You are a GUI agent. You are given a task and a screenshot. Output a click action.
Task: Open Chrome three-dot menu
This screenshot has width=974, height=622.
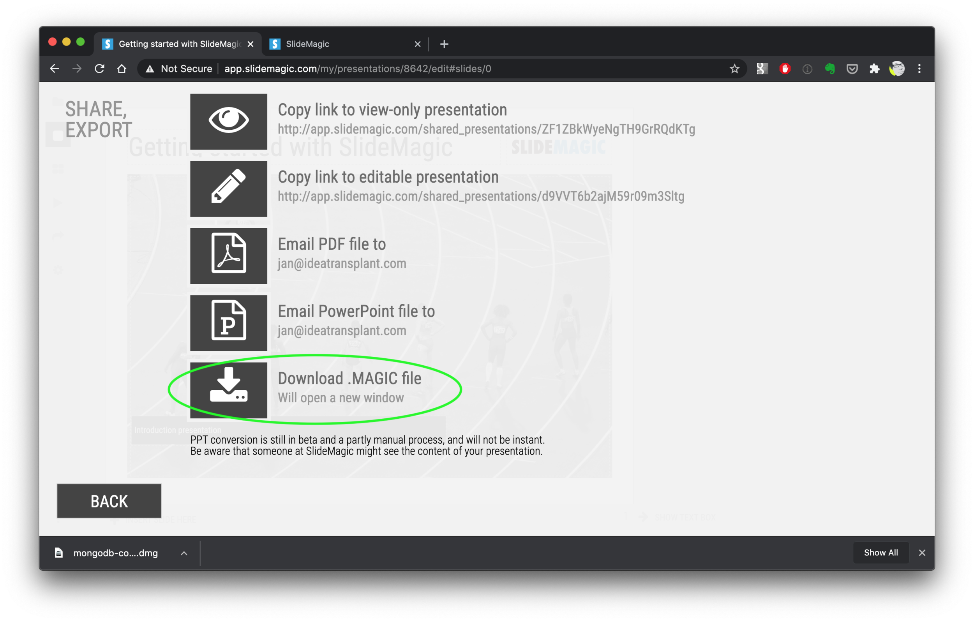click(x=919, y=69)
